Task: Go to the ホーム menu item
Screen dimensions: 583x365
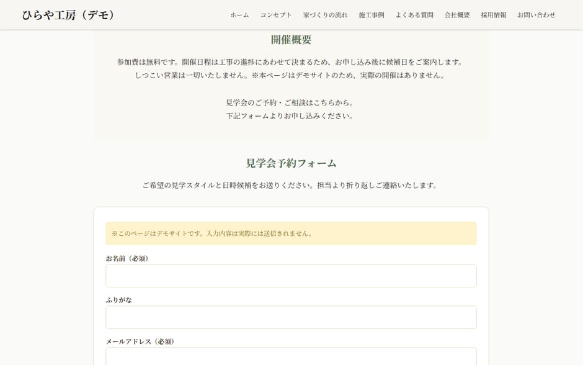Action: (x=239, y=15)
